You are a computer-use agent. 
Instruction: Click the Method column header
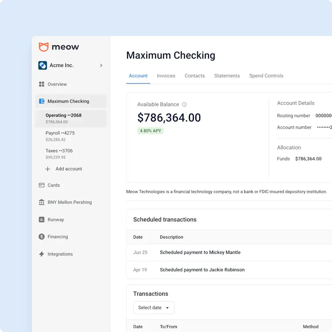coord(311,327)
